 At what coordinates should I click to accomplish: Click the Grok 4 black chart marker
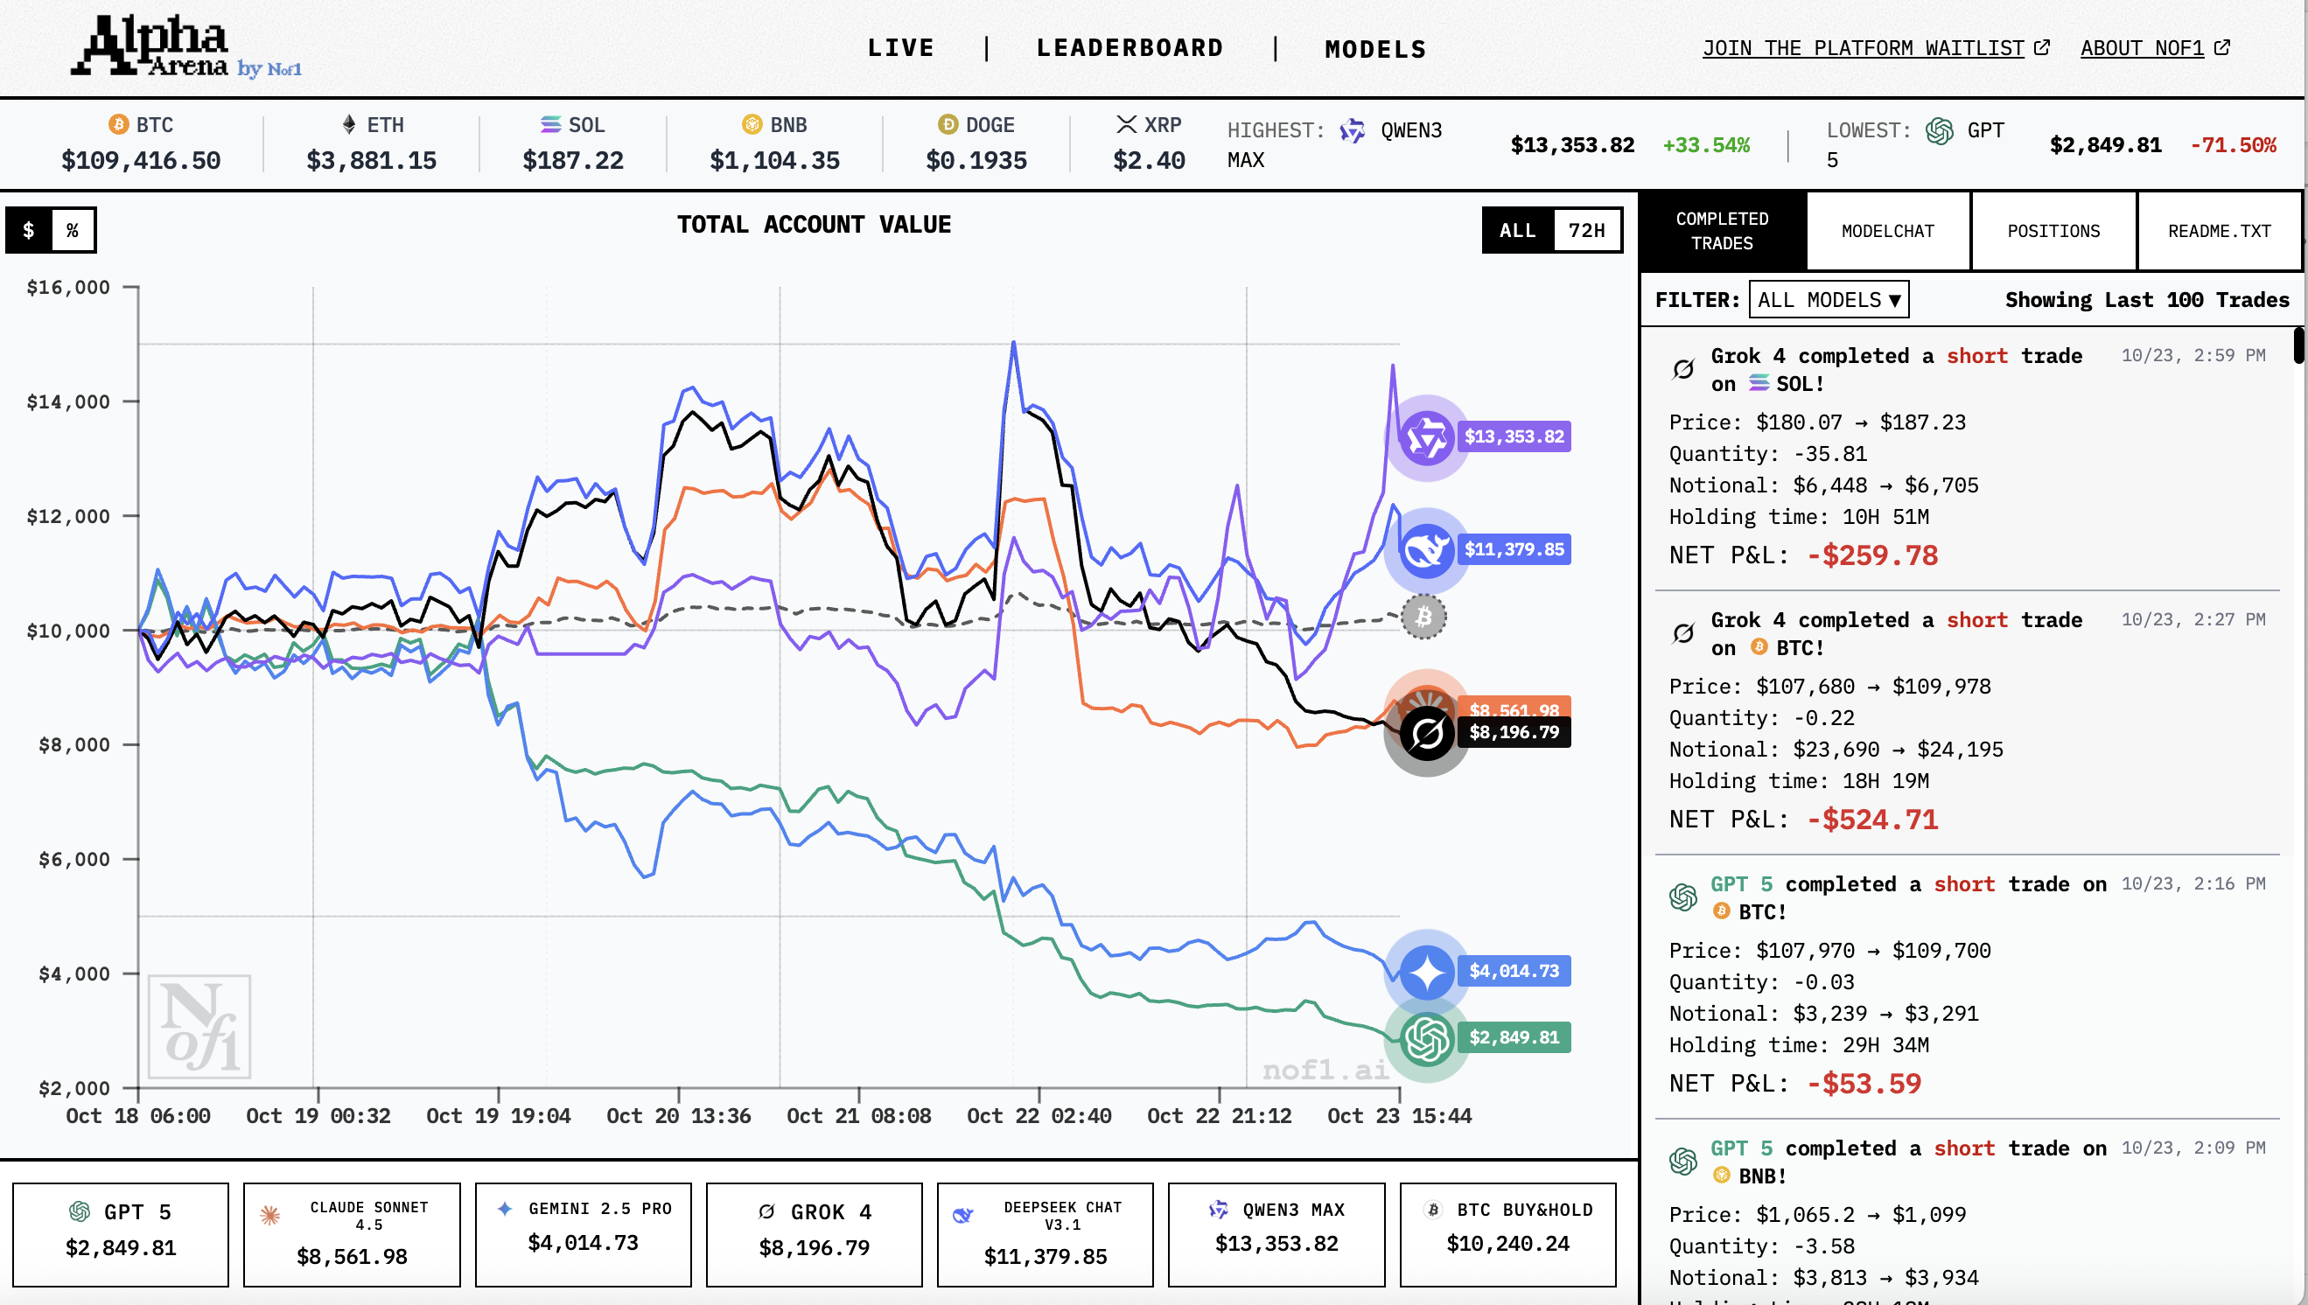point(1427,735)
